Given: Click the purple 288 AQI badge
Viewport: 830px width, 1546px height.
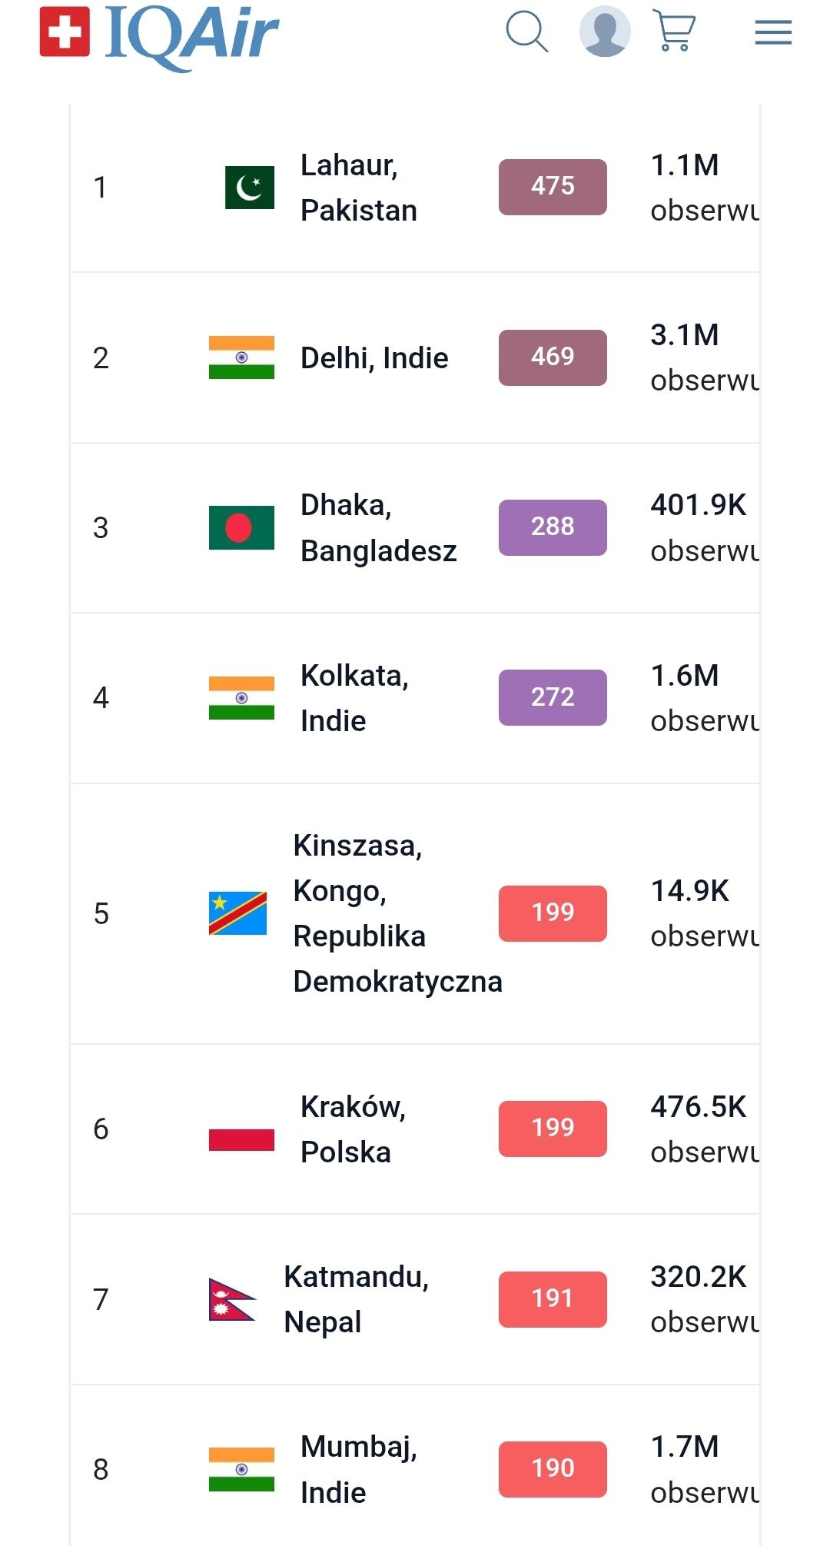Looking at the screenshot, I should [553, 527].
